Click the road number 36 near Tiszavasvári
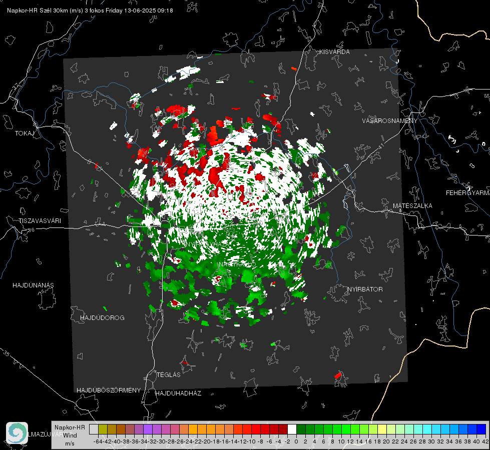This screenshot has height=450, width=490. (x=31, y=230)
